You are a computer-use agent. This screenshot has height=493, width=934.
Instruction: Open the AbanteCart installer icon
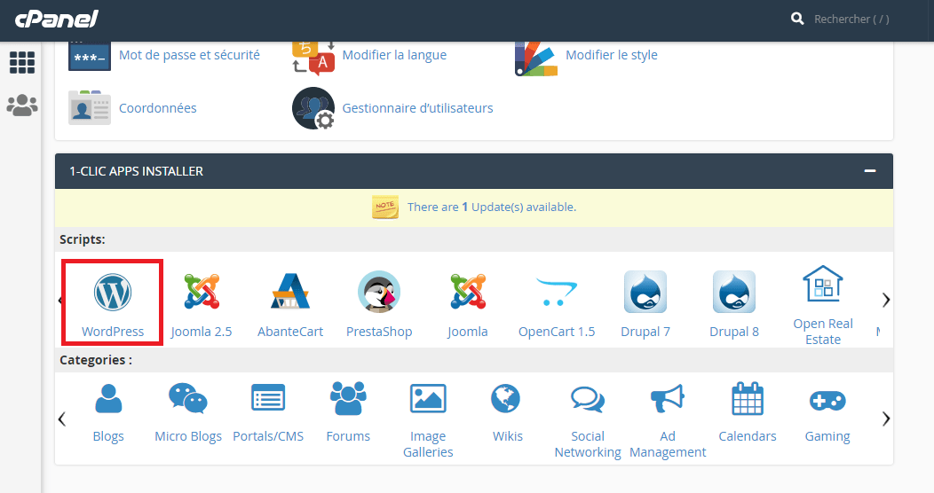pos(290,293)
